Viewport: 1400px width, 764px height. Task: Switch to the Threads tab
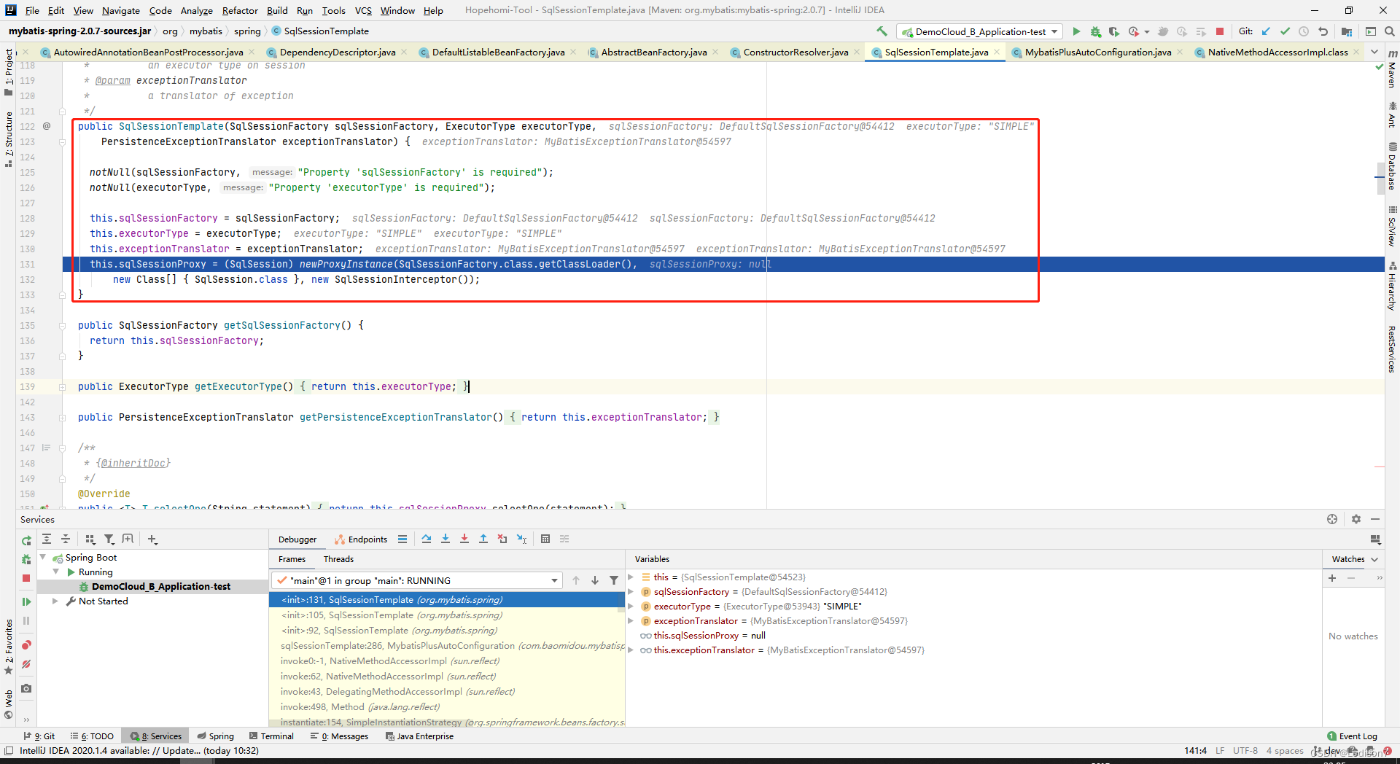tap(338, 559)
